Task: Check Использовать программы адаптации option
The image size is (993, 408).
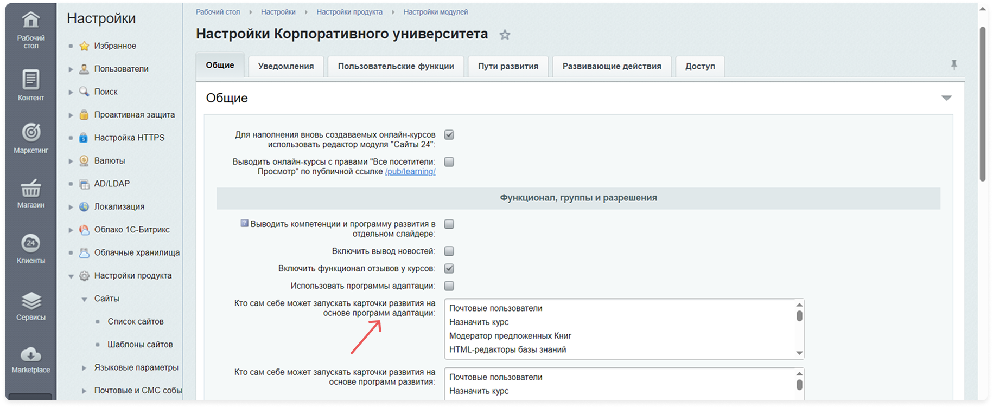Action: [x=449, y=286]
